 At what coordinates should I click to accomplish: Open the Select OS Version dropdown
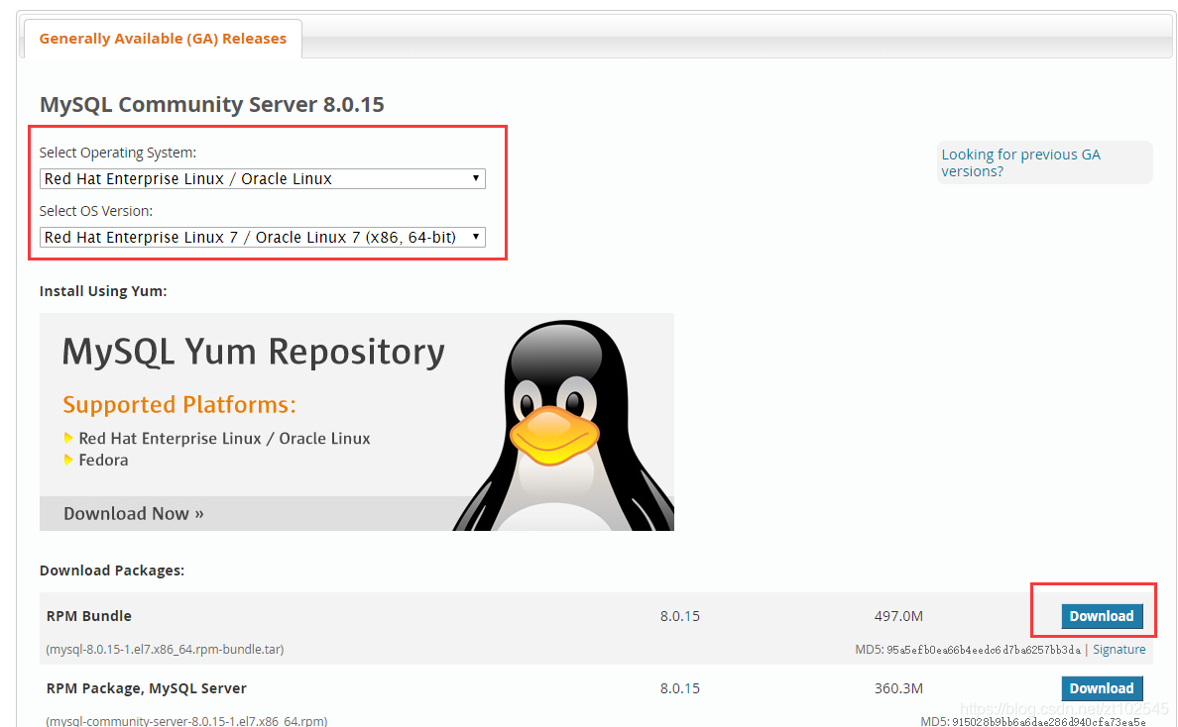(x=262, y=237)
